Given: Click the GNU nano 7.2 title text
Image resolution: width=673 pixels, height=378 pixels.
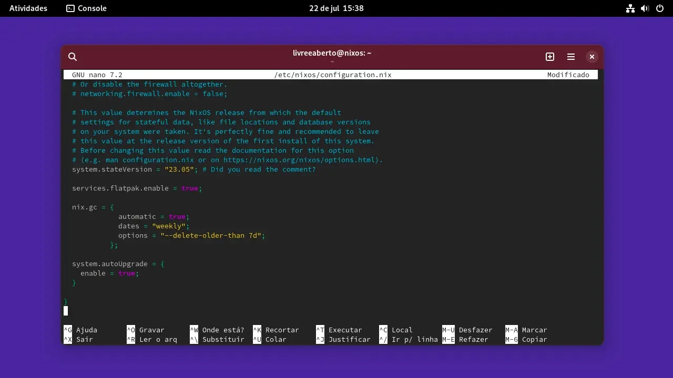Looking at the screenshot, I should tap(97, 75).
